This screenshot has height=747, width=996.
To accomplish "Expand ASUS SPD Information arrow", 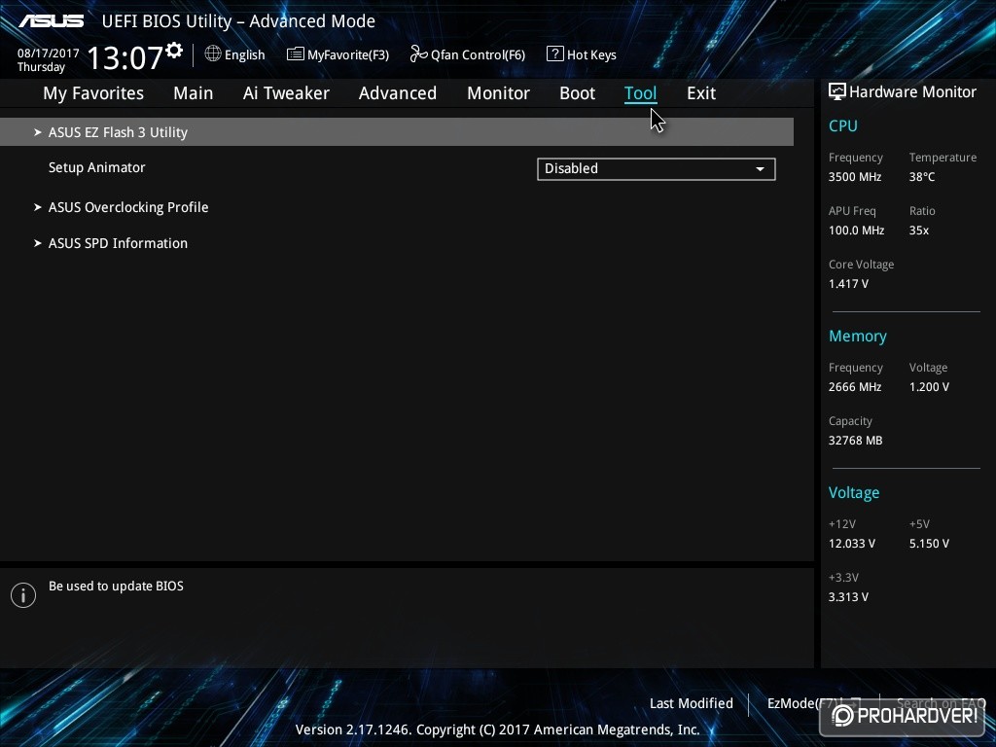I will [38, 243].
